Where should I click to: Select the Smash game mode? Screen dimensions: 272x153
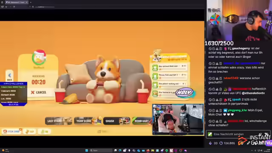116,121
